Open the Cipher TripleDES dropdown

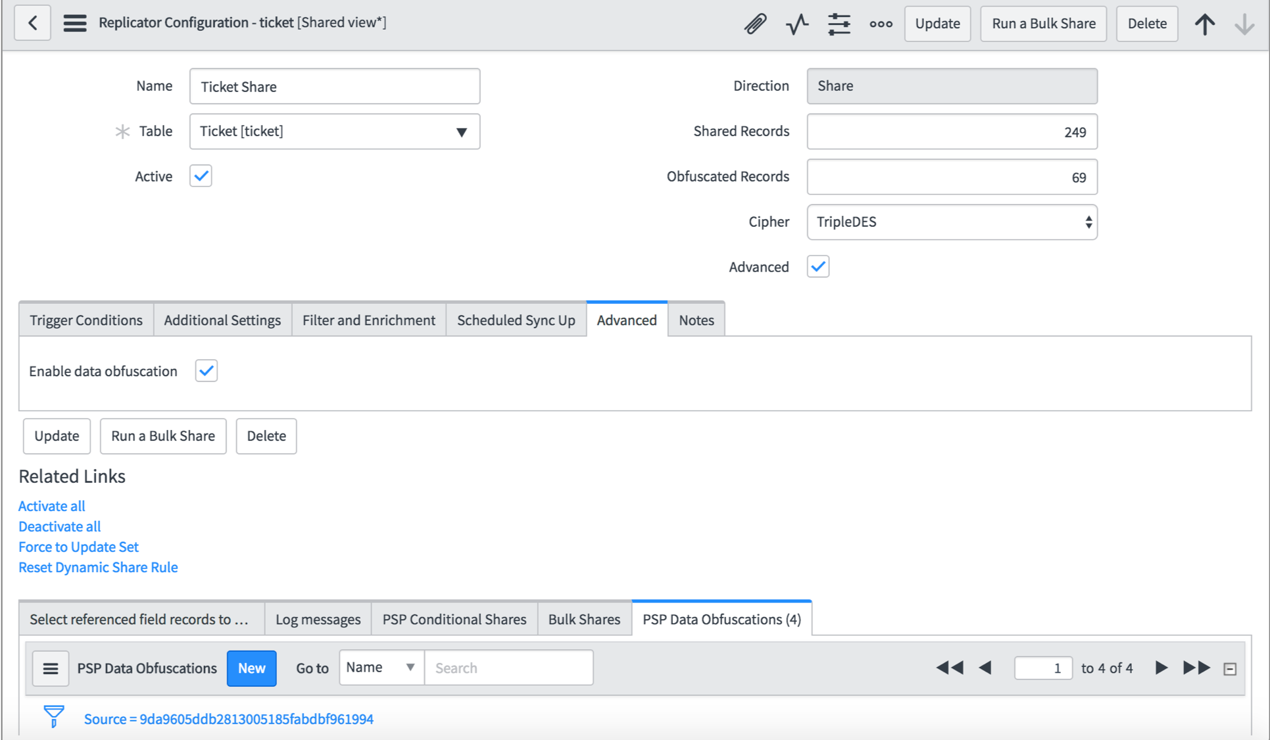pyautogui.click(x=952, y=222)
